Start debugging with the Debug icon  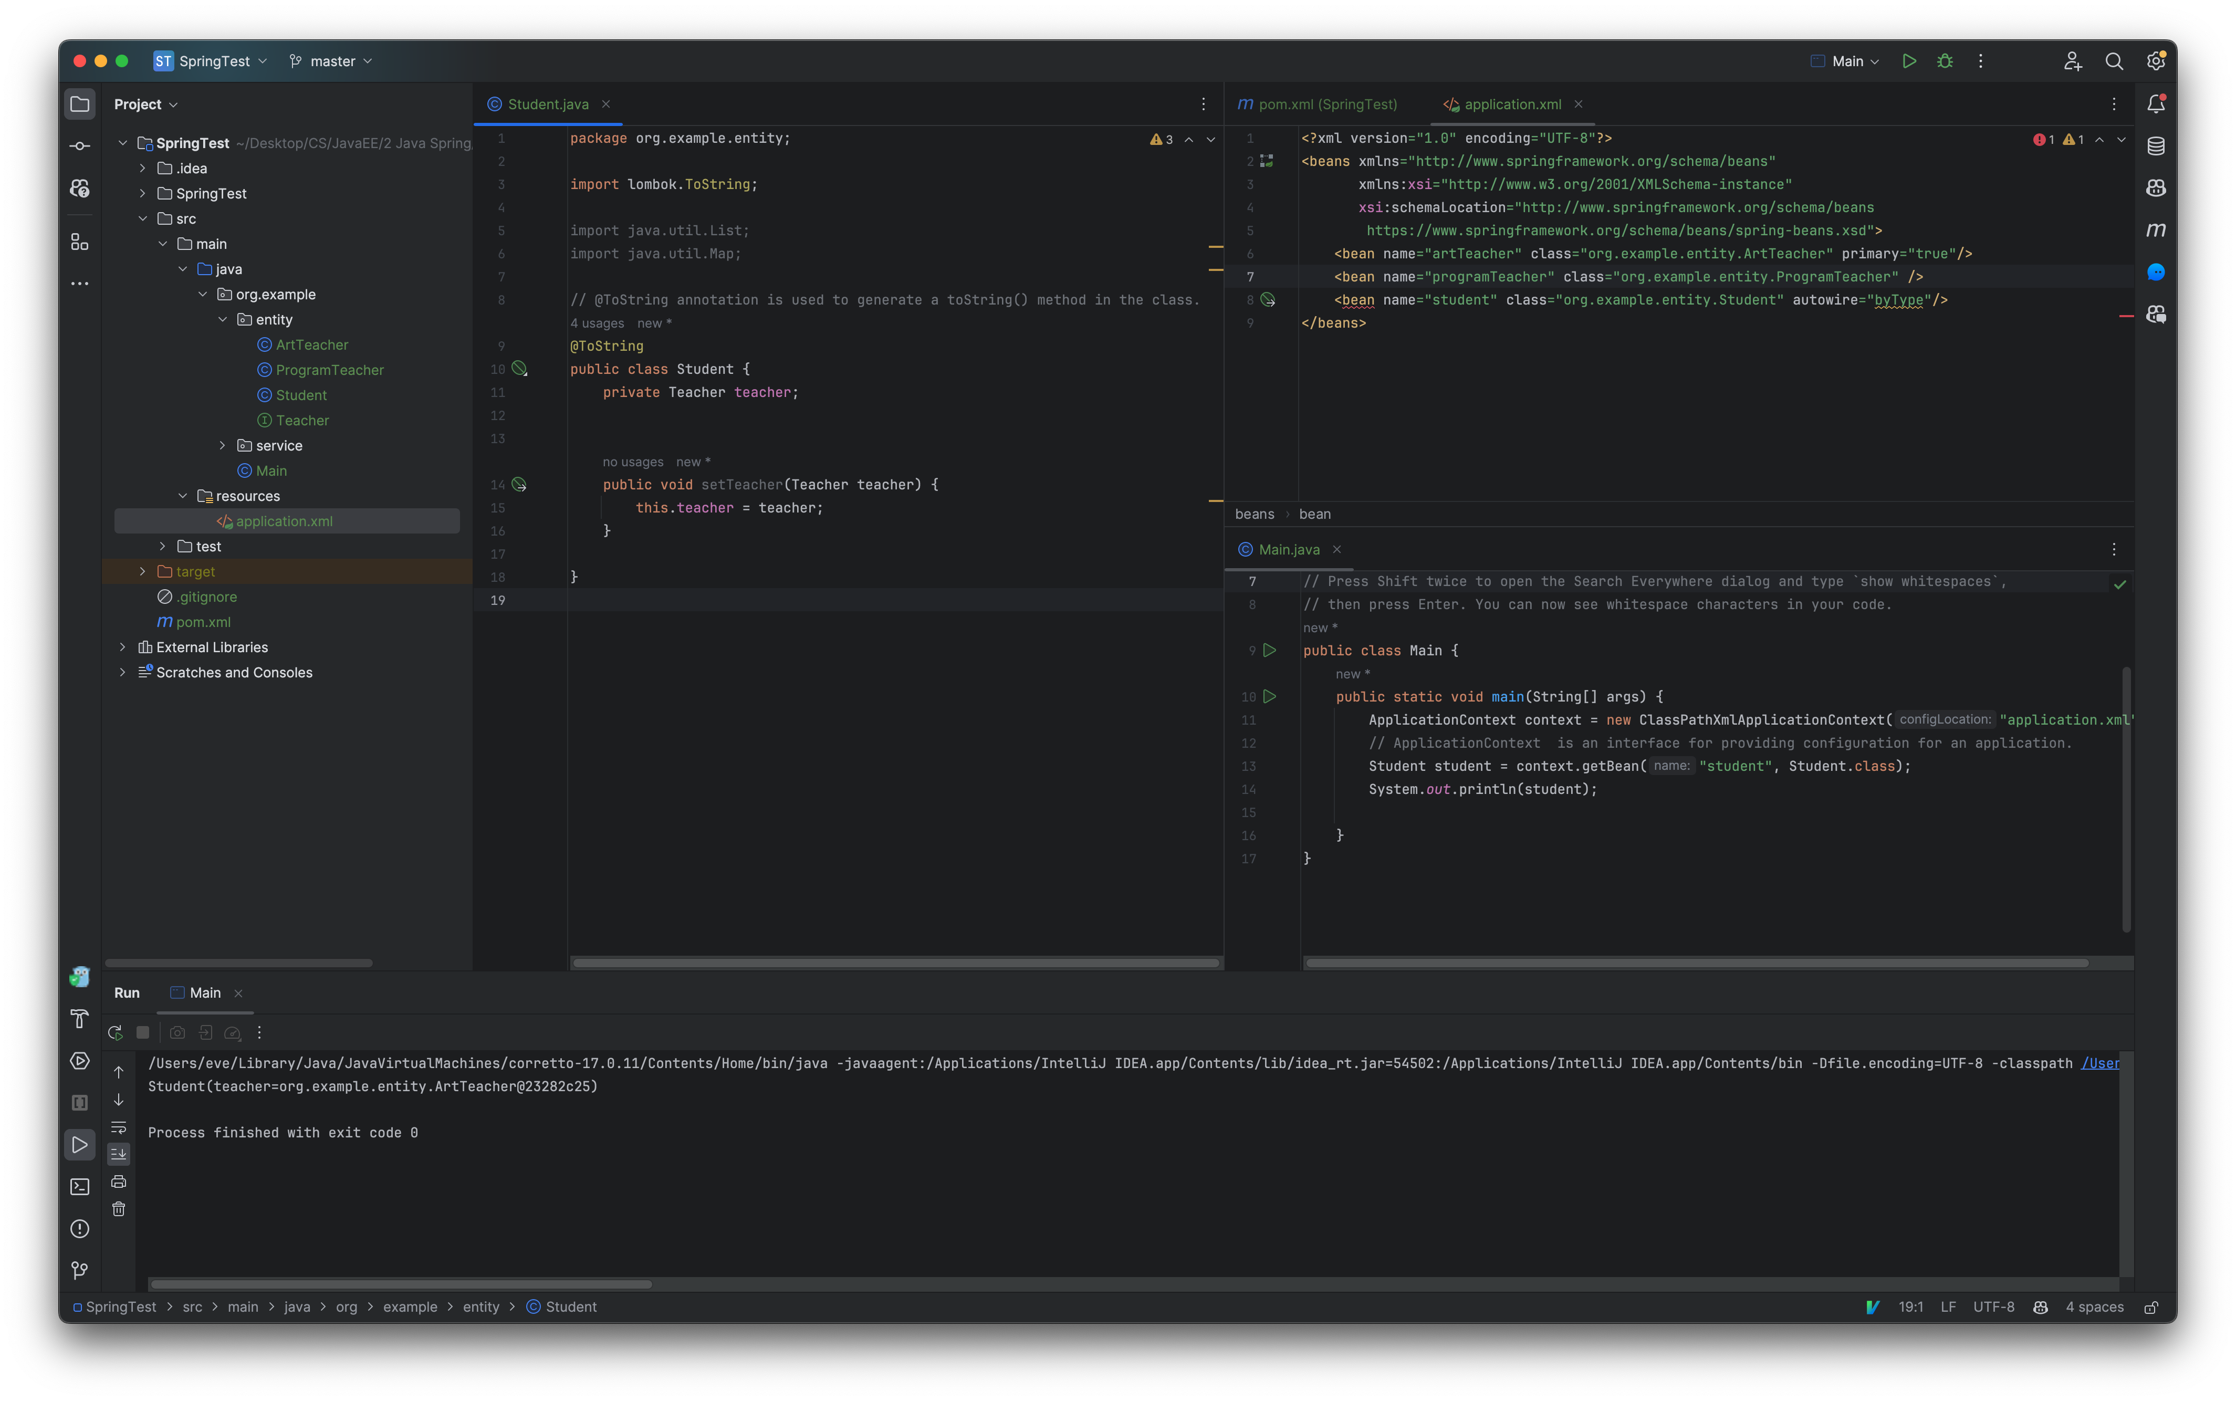pyautogui.click(x=1945, y=61)
